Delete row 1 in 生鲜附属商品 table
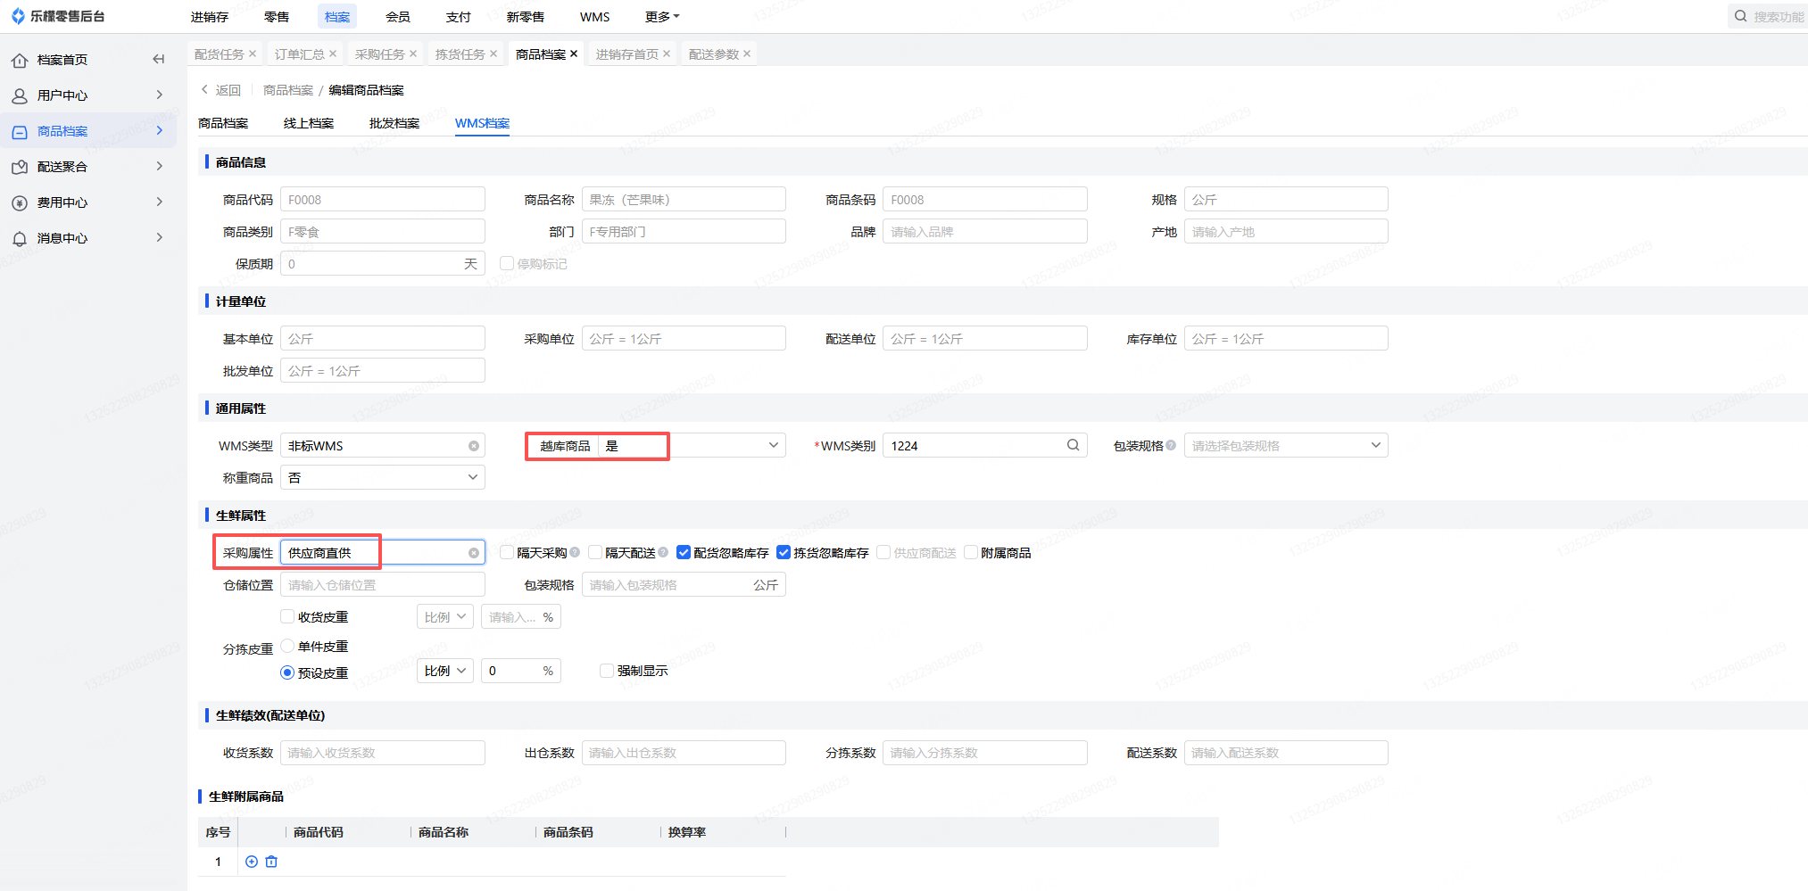Image resolution: width=1808 pixels, height=891 pixels. tap(271, 862)
